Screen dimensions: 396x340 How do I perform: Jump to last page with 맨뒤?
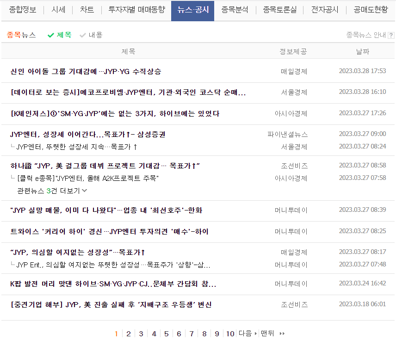point(267,334)
